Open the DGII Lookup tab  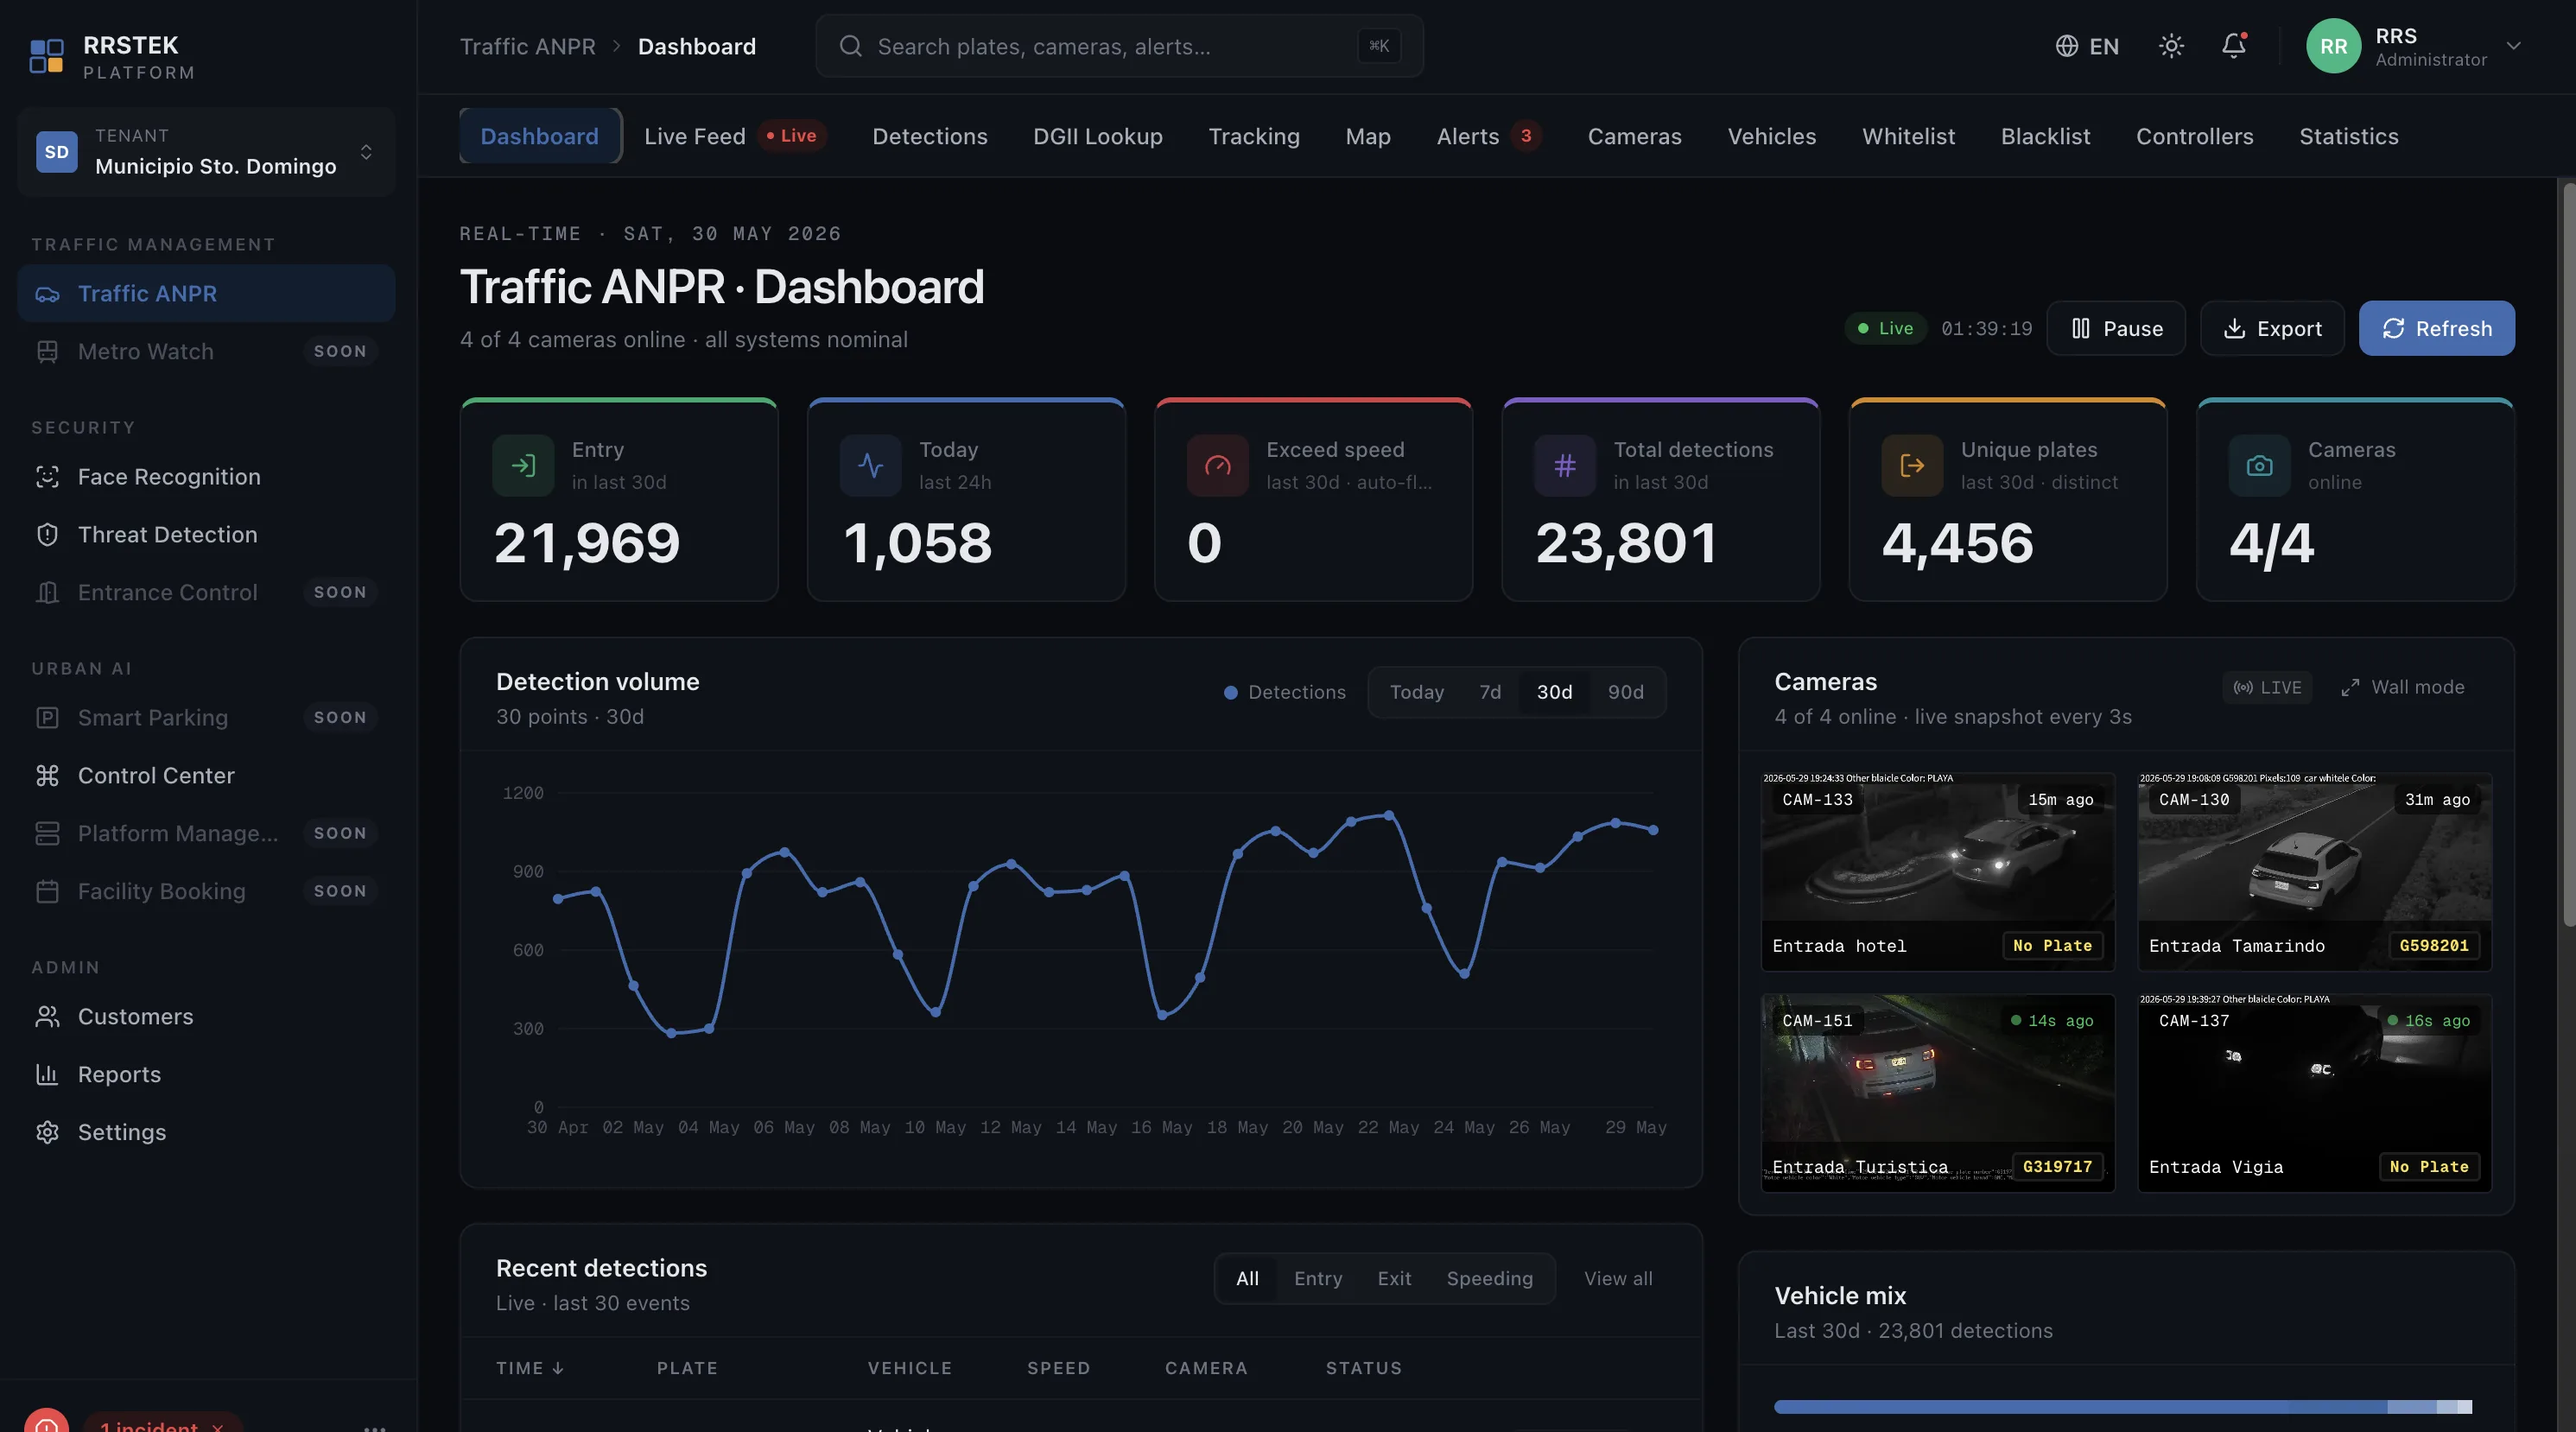1097,136
